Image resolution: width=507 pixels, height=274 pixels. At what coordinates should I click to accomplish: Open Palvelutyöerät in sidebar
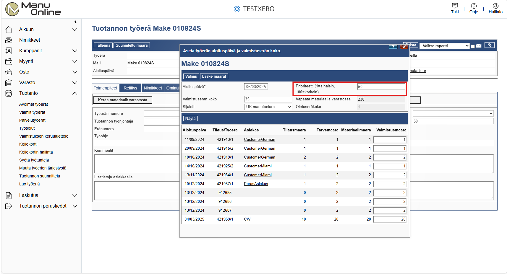pyautogui.click(x=32, y=120)
